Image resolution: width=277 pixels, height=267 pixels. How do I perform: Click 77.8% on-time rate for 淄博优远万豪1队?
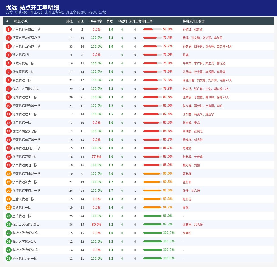point(96,157)
